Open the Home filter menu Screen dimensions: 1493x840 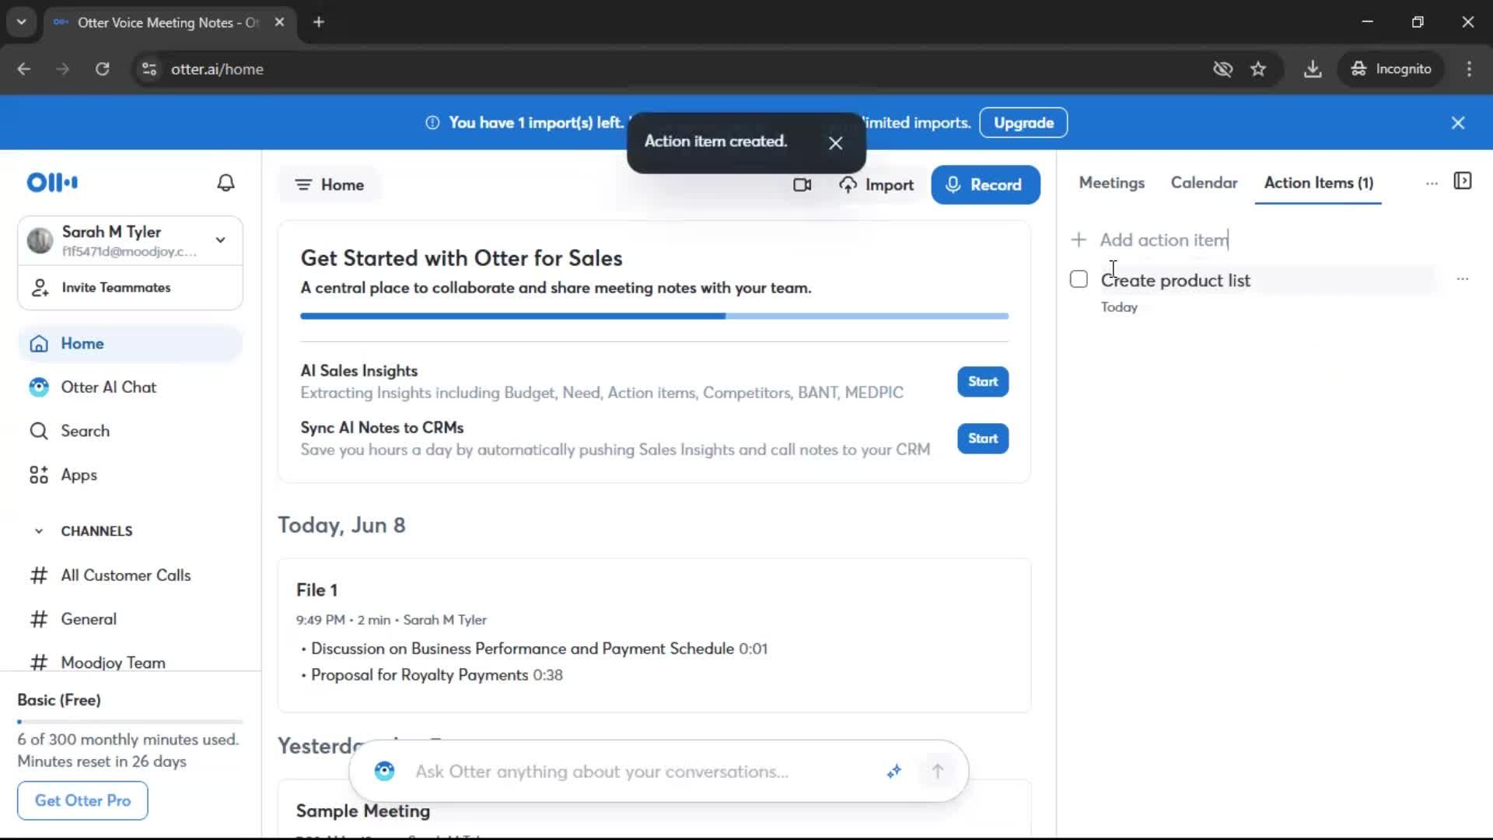pyautogui.click(x=330, y=185)
